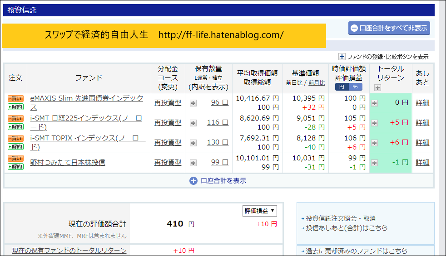This screenshot has width=446, height=256.
Task: Click 買い button for eMAXIS Slim fund
Action: coord(15,98)
